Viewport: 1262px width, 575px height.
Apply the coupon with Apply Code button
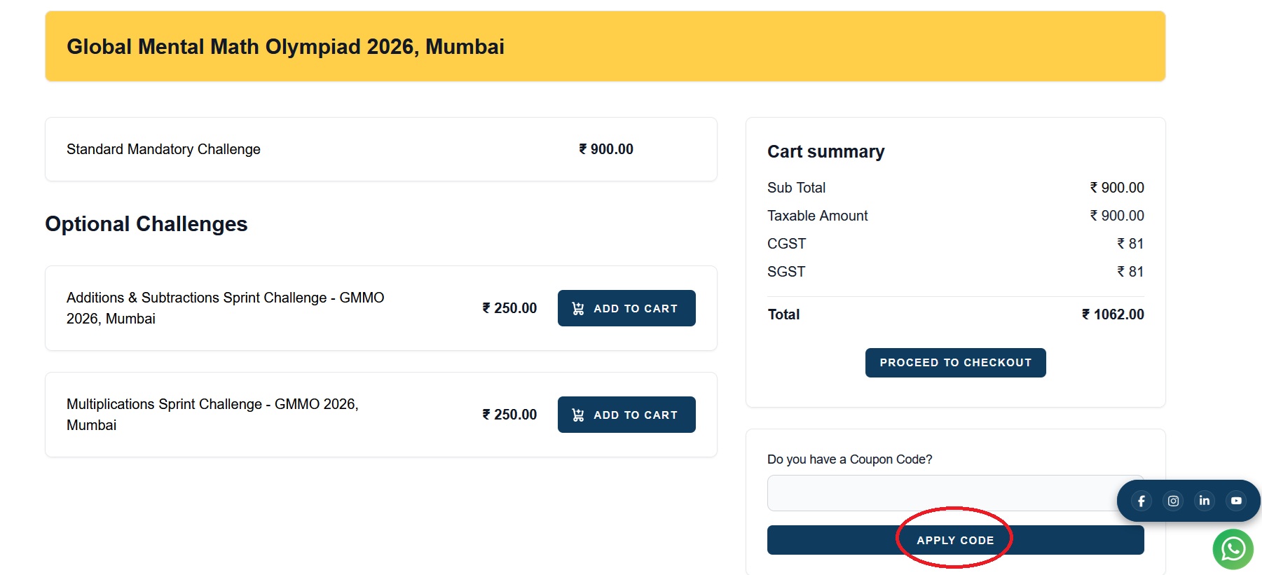click(x=955, y=540)
